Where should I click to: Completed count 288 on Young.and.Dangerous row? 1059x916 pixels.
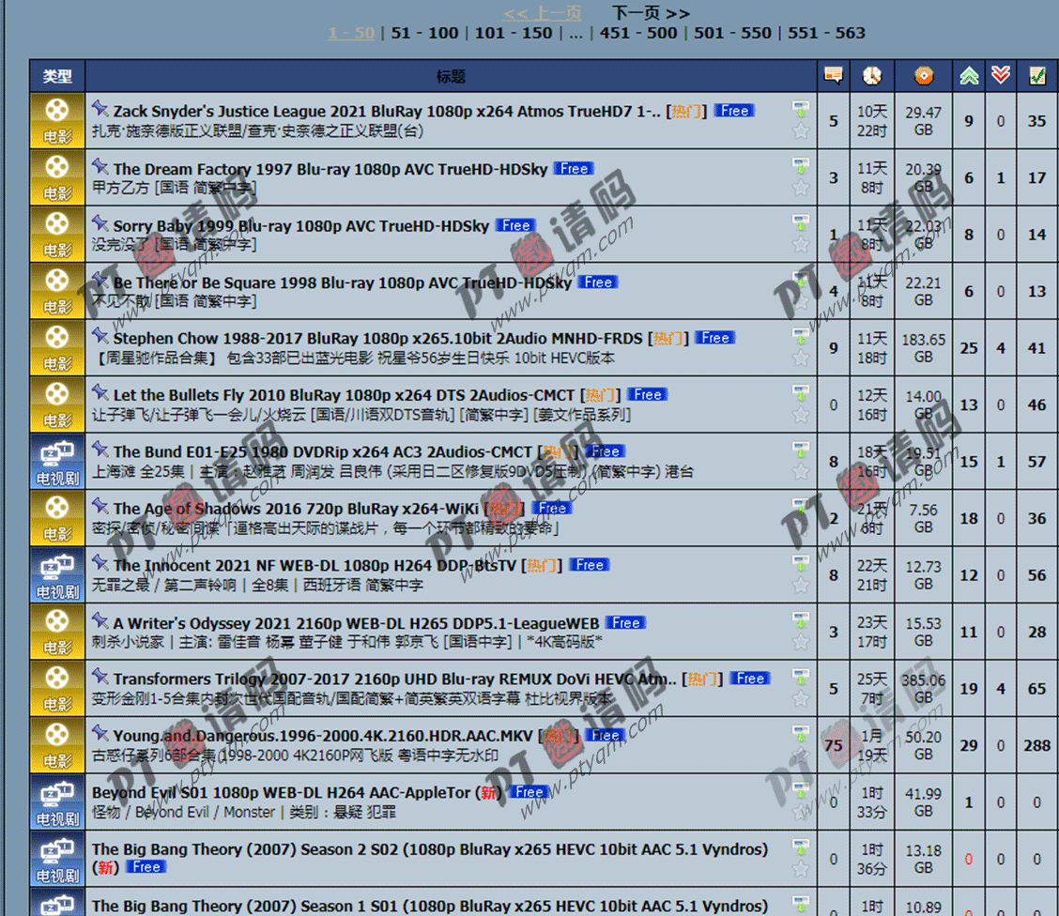[x=1036, y=745]
